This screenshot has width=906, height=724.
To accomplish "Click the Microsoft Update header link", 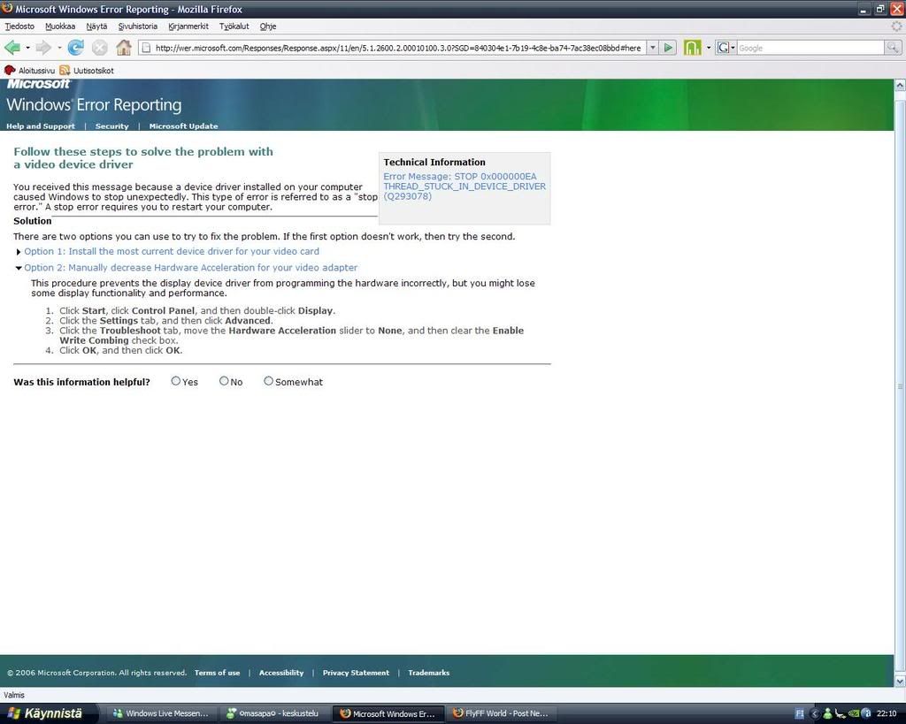I will point(183,126).
